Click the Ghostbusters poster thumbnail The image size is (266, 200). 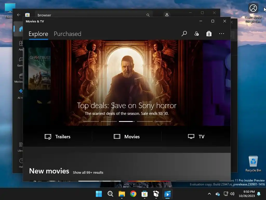coord(39,68)
